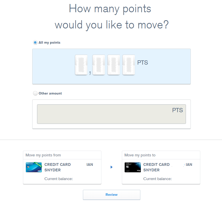The width and height of the screenshot is (222, 206).
Task: Click the blue arrow between the cards
Action: 112,167
